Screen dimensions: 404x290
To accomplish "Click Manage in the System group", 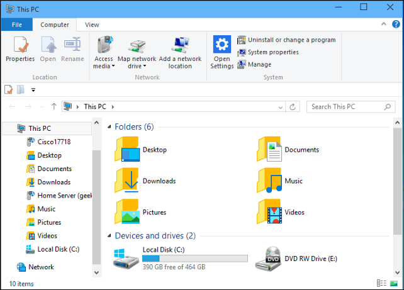I will (254, 64).
